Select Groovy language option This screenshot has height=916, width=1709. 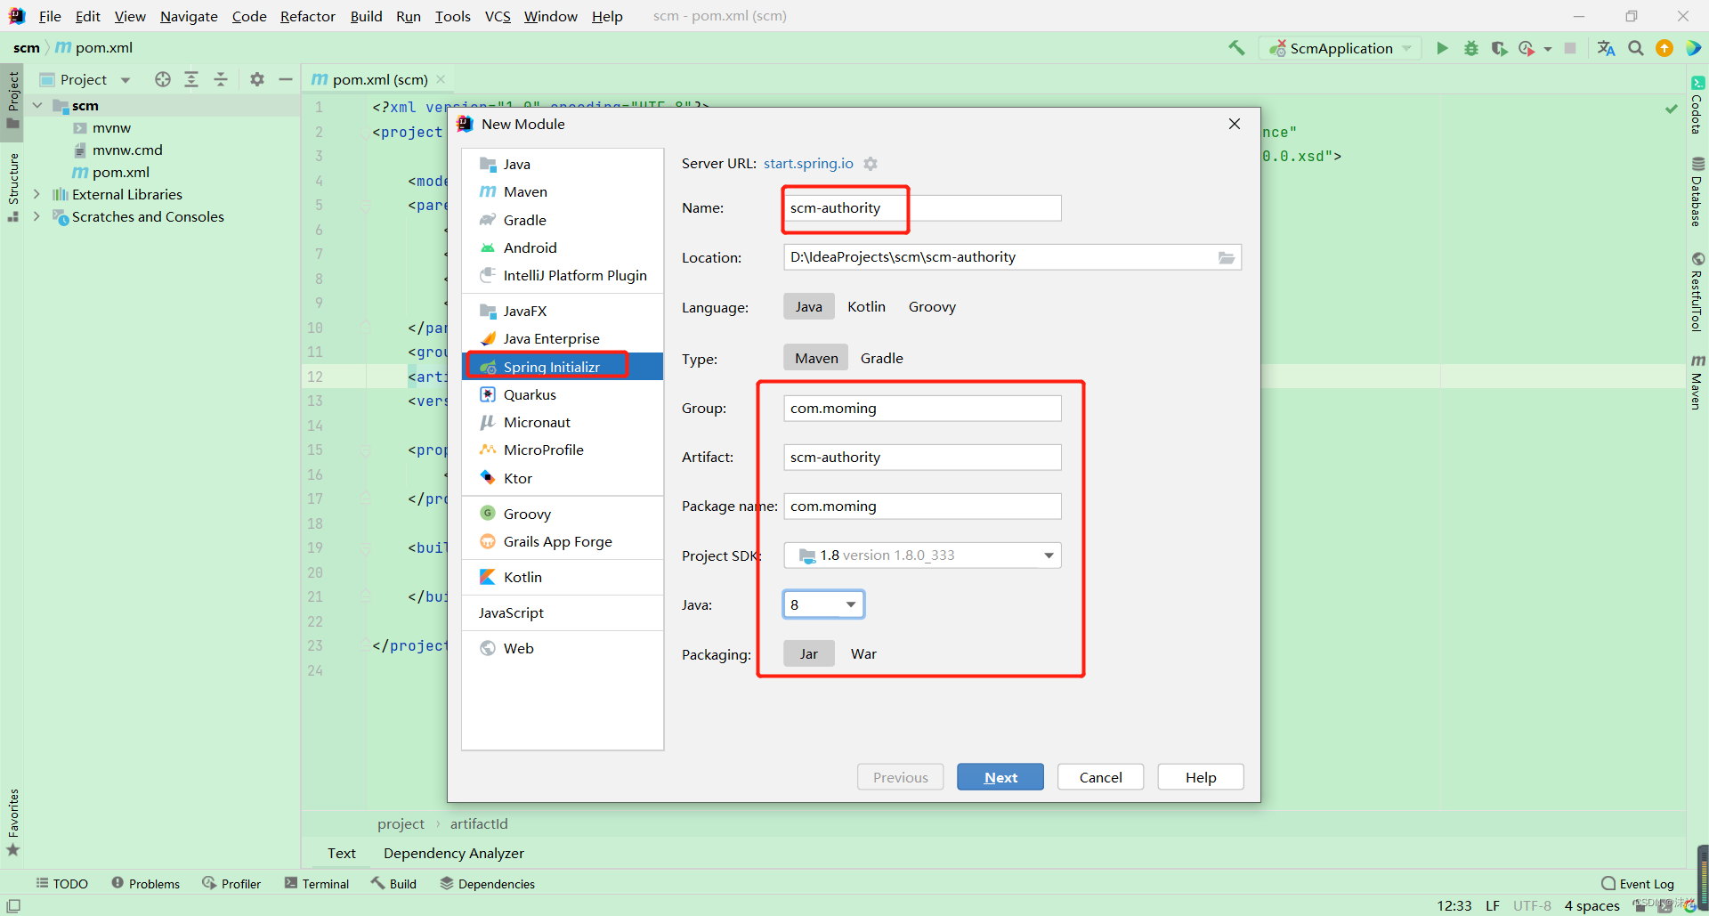(932, 306)
